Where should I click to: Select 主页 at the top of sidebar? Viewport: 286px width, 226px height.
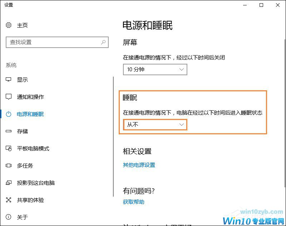click(23, 25)
